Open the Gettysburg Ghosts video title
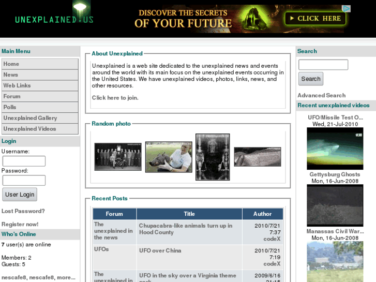 tap(335, 174)
